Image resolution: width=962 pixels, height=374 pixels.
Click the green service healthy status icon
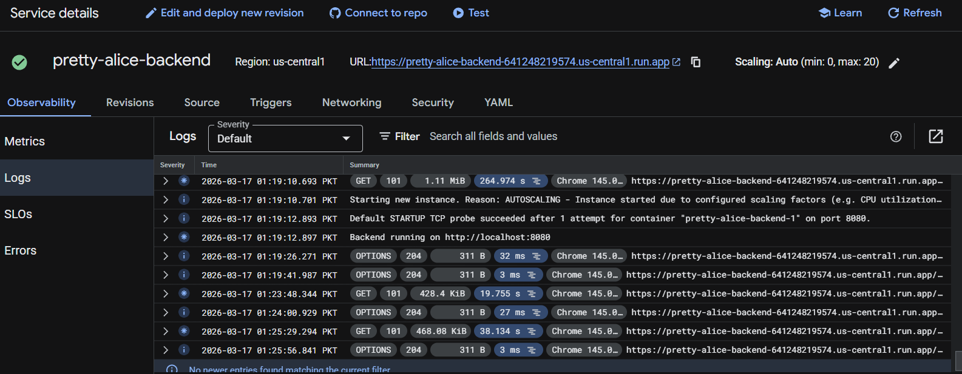pyautogui.click(x=19, y=62)
